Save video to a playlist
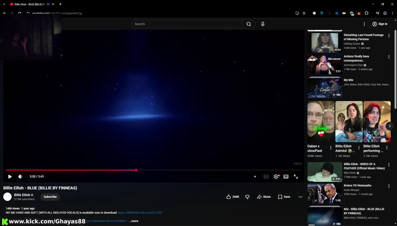Screen dimensions: 397x226 click(x=284, y=197)
